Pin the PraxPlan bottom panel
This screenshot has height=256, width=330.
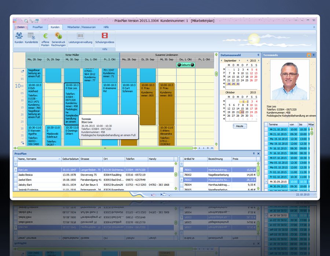coord(254,154)
